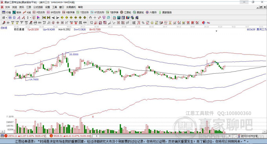Screen dimensions: 267x144
Task: Click the Md=16.2552 indicator value
Action: (x=64, y=29)
